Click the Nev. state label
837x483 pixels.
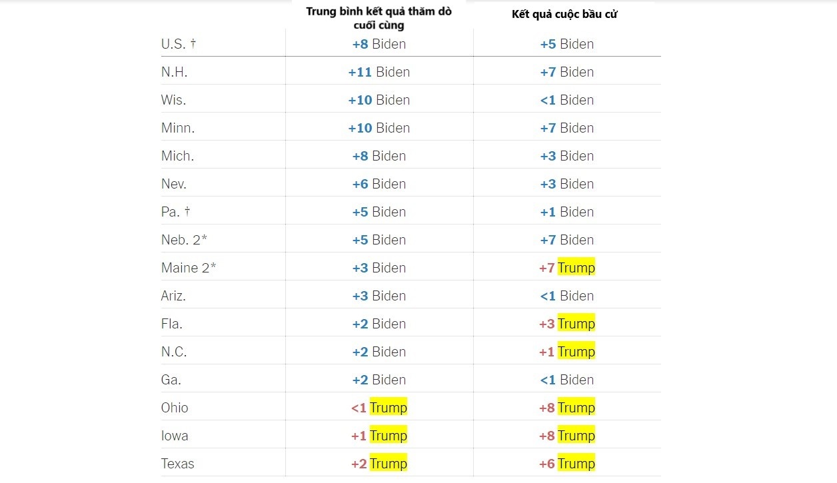click(173, 184)
